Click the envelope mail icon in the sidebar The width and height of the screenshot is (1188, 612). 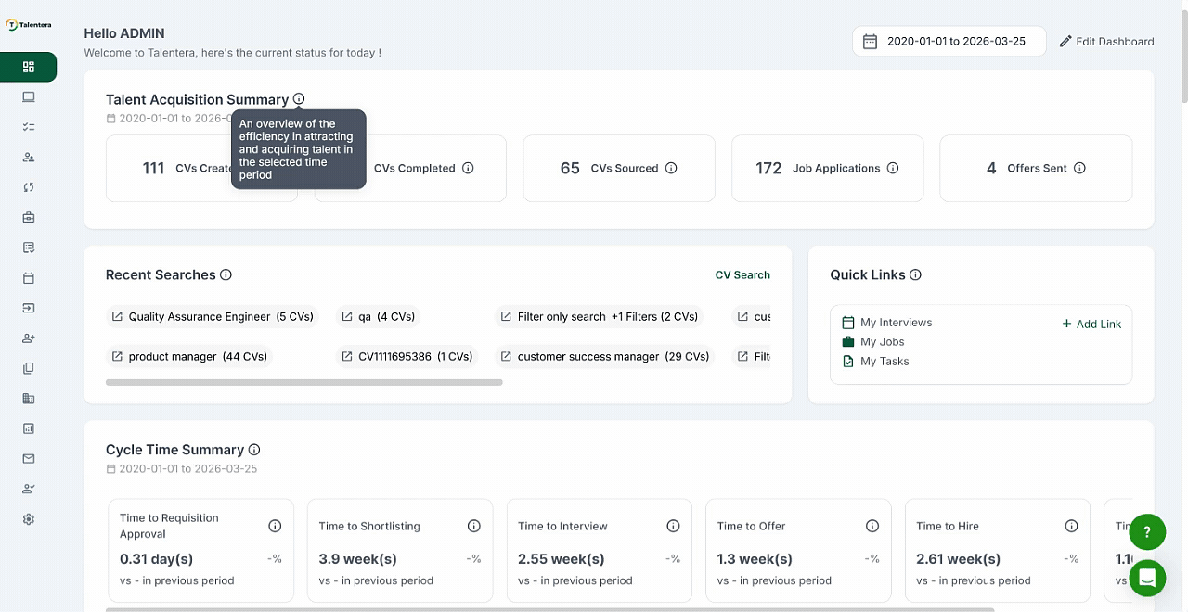(x=29, y=458)
